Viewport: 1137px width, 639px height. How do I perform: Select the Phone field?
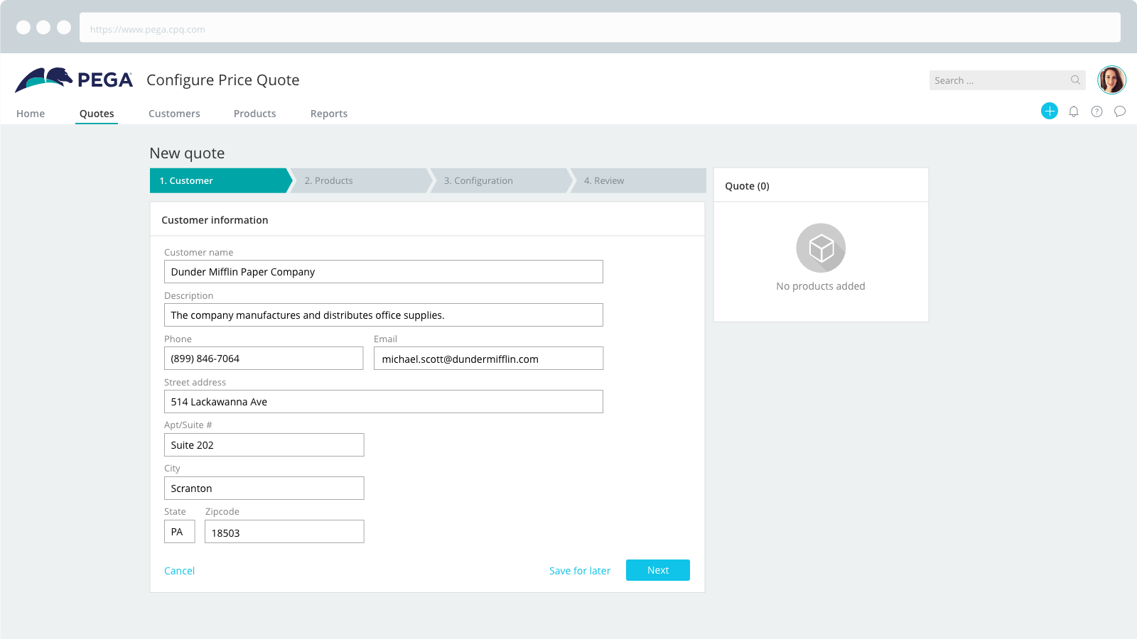tap(264, 359)
